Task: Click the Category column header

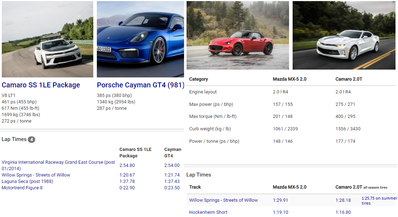Action: click(x=199, y=79)
